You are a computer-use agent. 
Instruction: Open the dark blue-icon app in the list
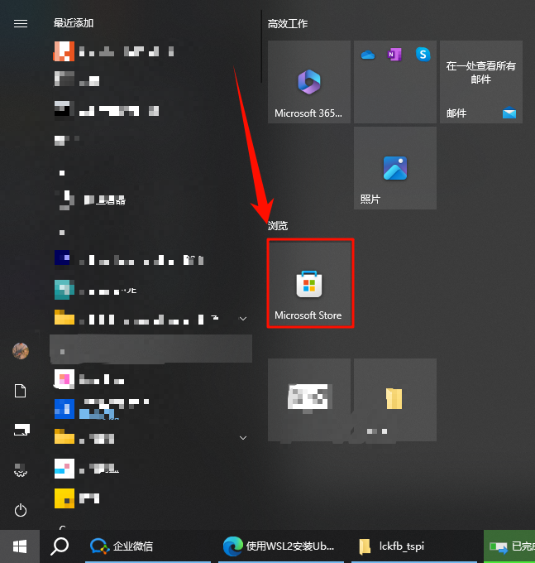click(x=151, y=259)
